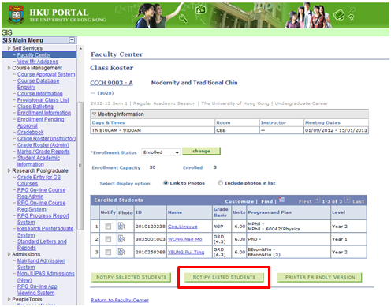Click student ID 2010123238 cell
Image resolution: width=391 pixels, height=307 pixels.
150,227
